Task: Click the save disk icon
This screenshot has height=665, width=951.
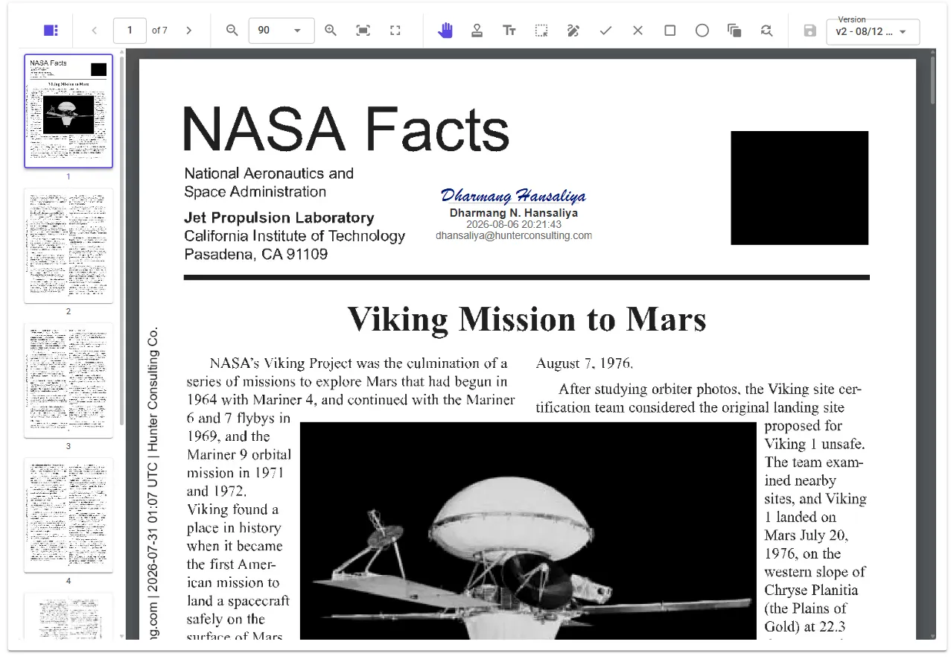Action: (x=810, y=31)
